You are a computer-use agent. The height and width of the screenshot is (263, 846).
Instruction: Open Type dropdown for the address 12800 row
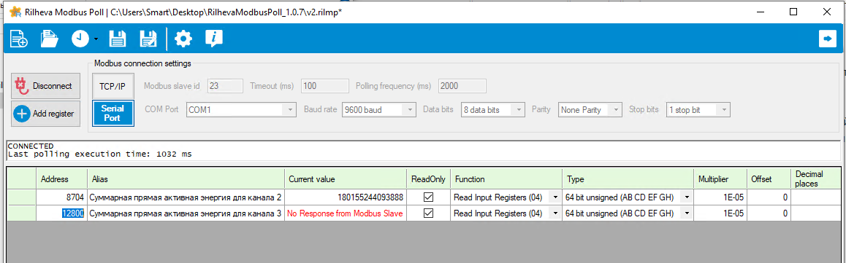point(686,213)
